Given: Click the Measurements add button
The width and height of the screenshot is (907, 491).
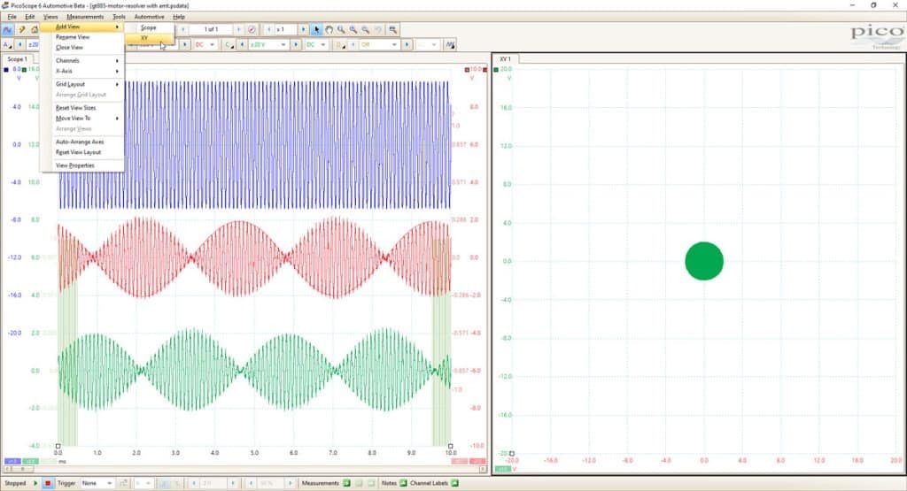Looking at the screenshot, I should (346, 483).
